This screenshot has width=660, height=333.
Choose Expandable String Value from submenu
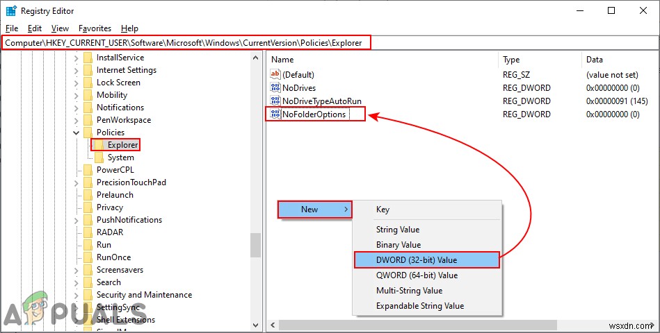pyautogui.click(x=427, y=306)
